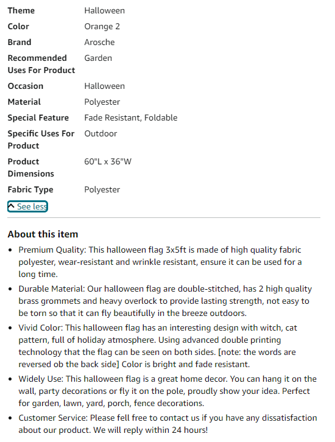The width and height of the screenshot is (335, 442).
Task: Click the Widely Use bullet text
Action: pos(167,391)
